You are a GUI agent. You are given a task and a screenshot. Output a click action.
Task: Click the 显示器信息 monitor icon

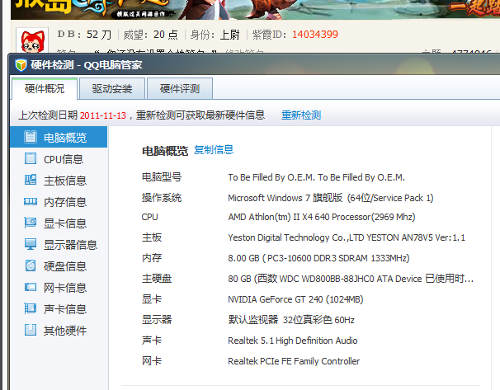pyautogui.click(x=31, y=244)
